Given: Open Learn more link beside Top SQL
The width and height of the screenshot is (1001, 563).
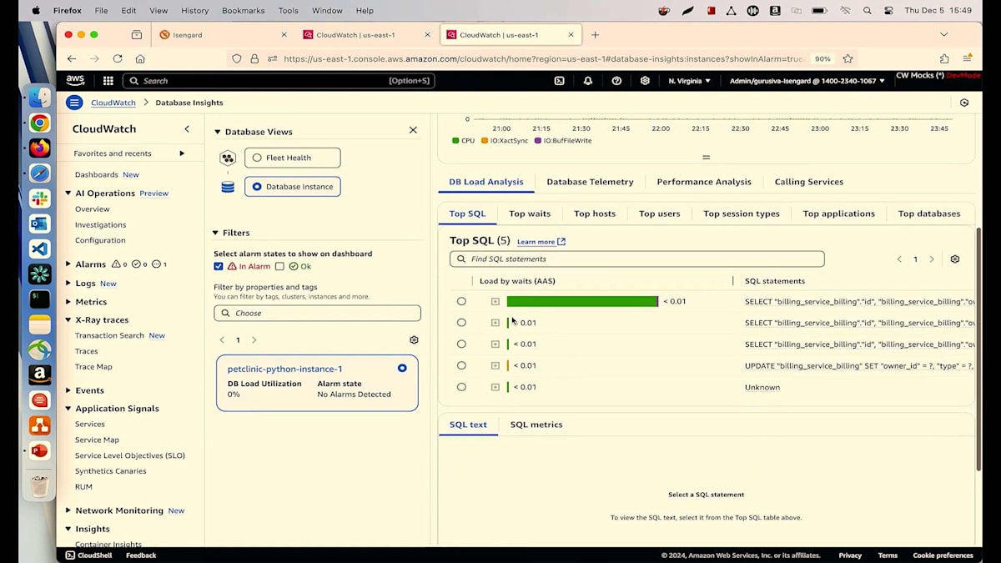Looking at the screenshot, I should point(541,242).
